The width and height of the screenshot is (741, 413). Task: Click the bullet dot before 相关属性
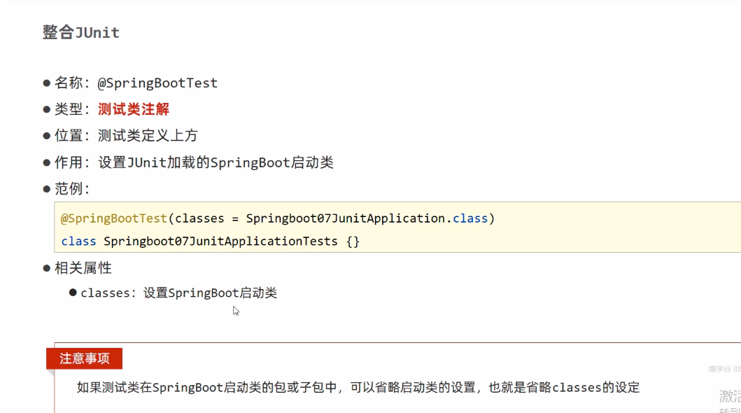click(x=48, y=268)
